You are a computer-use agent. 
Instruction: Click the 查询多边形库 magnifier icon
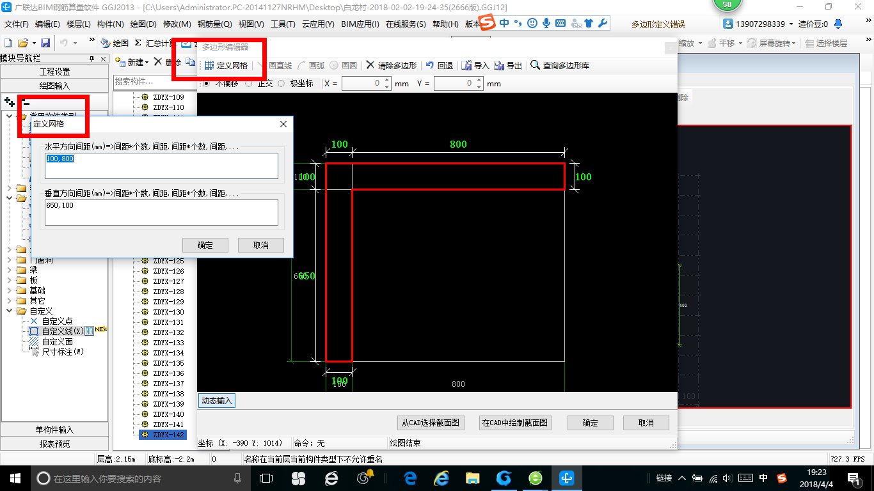tap(535, 65)
